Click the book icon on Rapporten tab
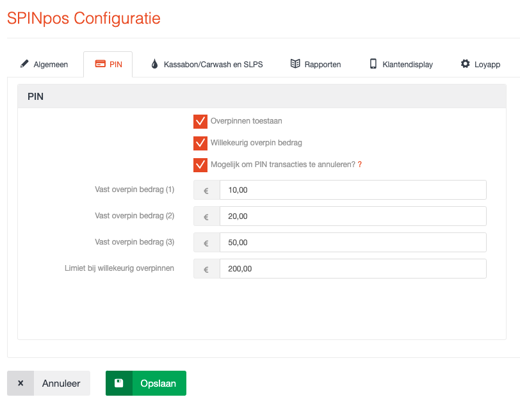This screenshot has height=404, width=520. [x=295, y=63]
